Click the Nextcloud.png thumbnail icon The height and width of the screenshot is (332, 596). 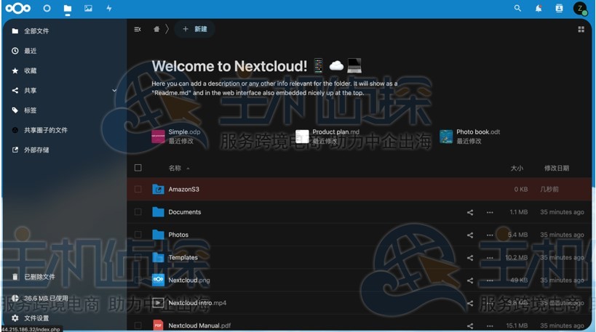(x=158, y=280)
